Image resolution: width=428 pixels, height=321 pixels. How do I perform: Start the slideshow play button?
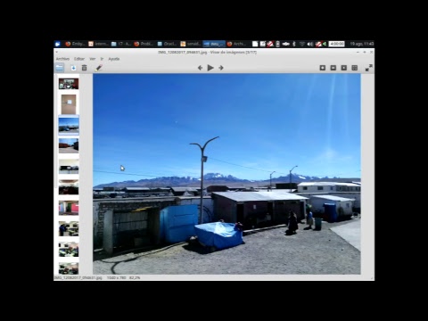(x=210, y=68)
